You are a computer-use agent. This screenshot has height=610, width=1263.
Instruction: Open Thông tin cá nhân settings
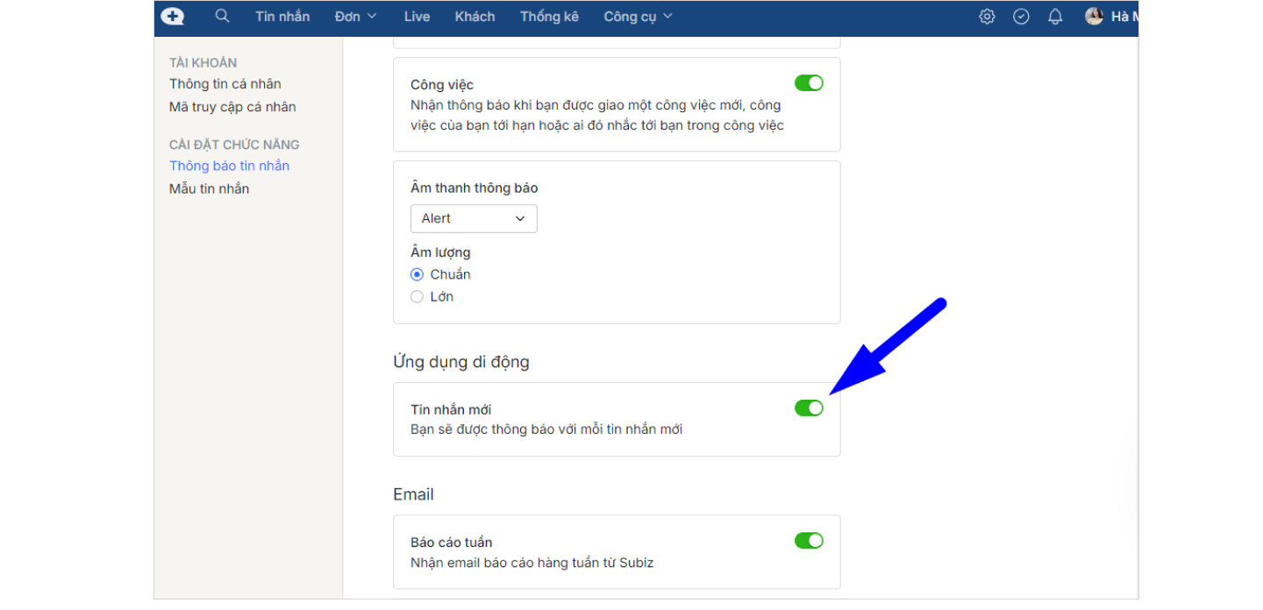click(225, 84)
